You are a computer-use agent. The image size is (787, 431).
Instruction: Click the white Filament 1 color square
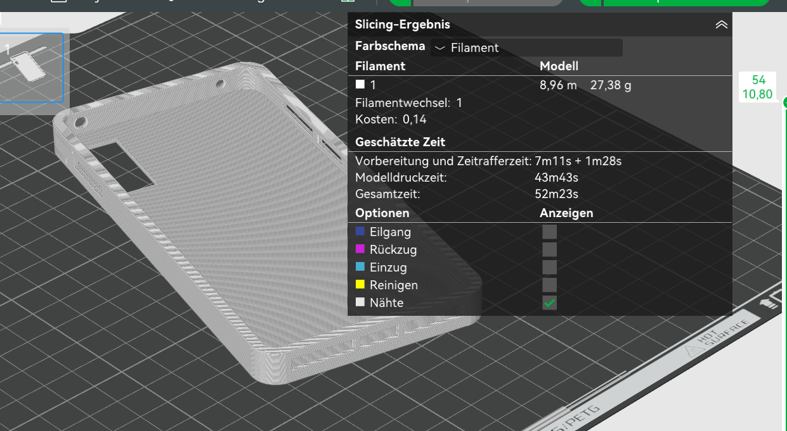coord(360,84)
